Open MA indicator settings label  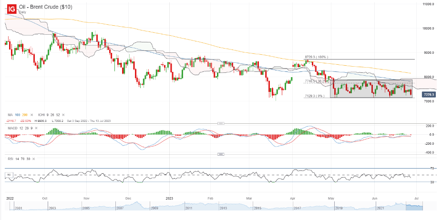coord(10,115)
